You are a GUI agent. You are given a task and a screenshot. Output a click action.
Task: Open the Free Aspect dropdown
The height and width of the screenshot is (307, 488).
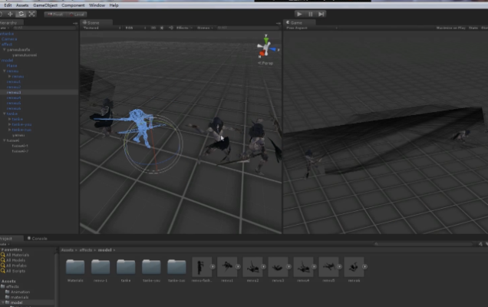tap(298, 28)
